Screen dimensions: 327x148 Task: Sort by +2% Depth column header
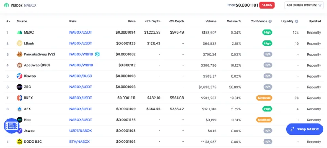(152, 21)
